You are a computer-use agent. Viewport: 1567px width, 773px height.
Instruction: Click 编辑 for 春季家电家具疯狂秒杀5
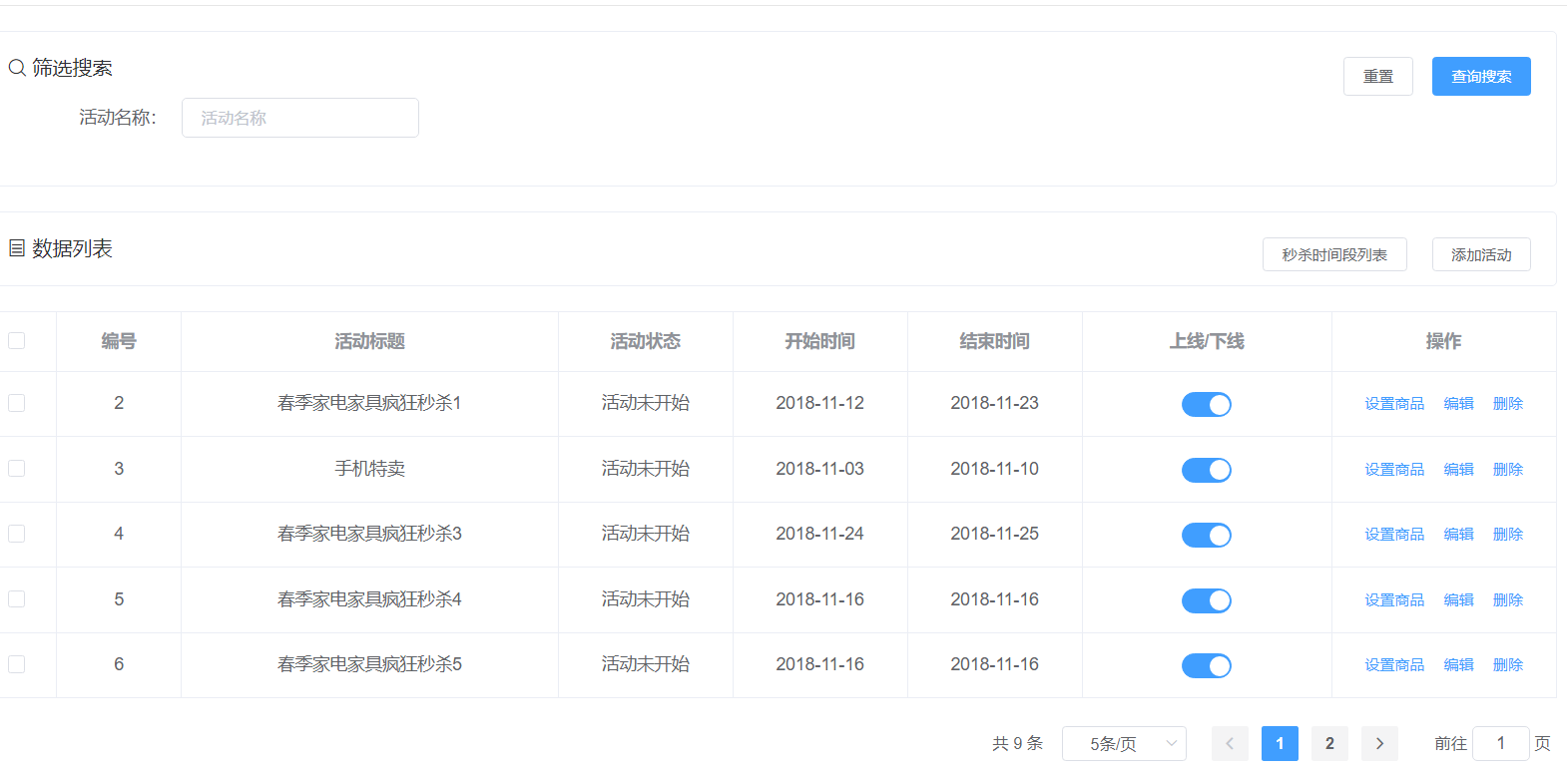[1458, 665]
